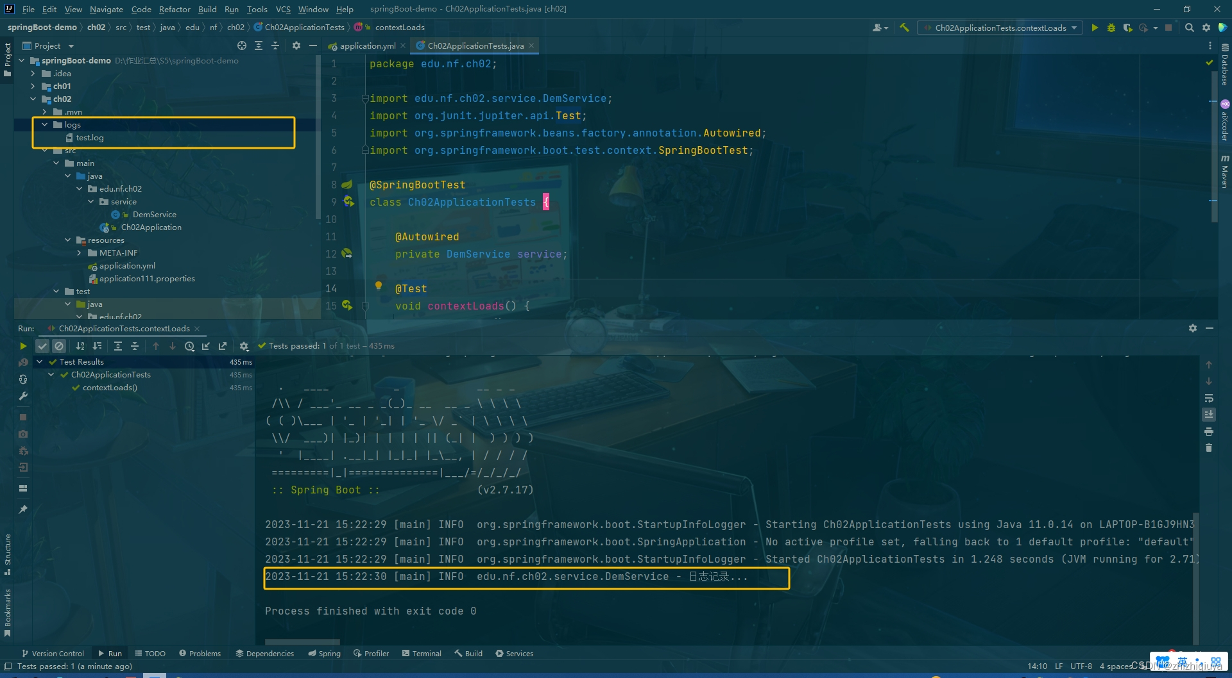
Task: Clear console output with trash icon
Action: pyautogui.click(x=1209, y=448)
